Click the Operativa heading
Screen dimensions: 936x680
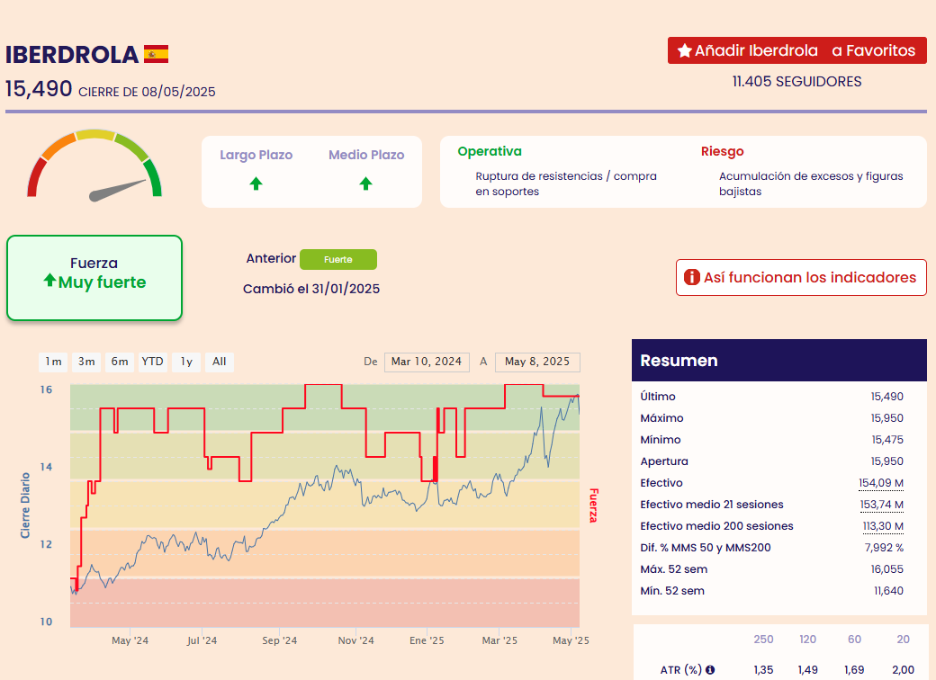pyautogui.click(x=490, y=151)
